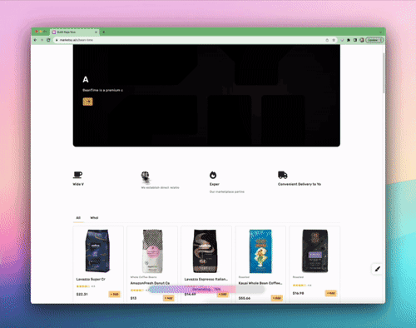416x328 pixels.
Task: Click the paintbrush edit icon
Action: (377, 269)
